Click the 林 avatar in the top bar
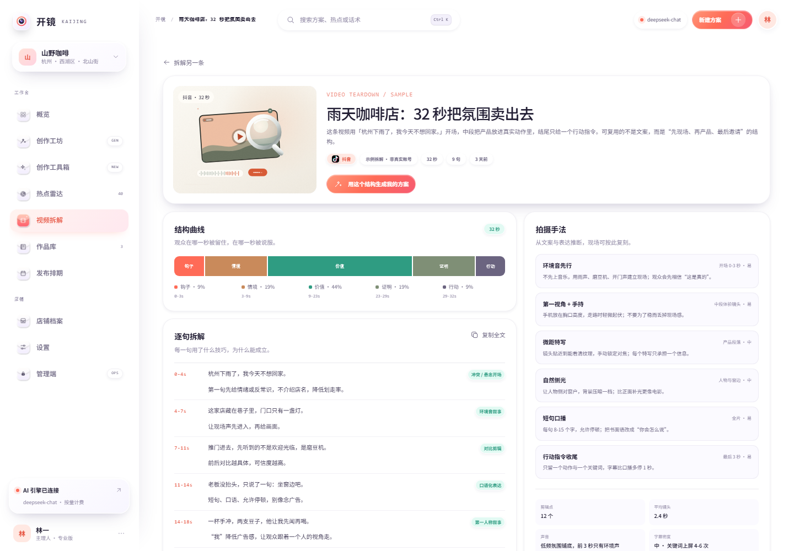Viewport: 794px width, 551px height. (768, 20)
